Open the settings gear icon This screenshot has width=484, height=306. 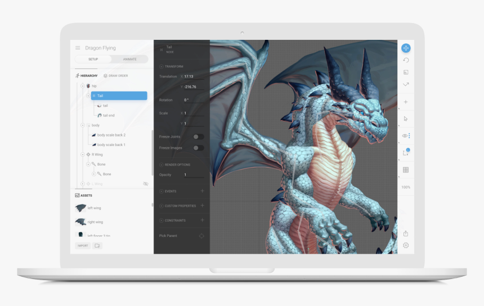[406, 245]
